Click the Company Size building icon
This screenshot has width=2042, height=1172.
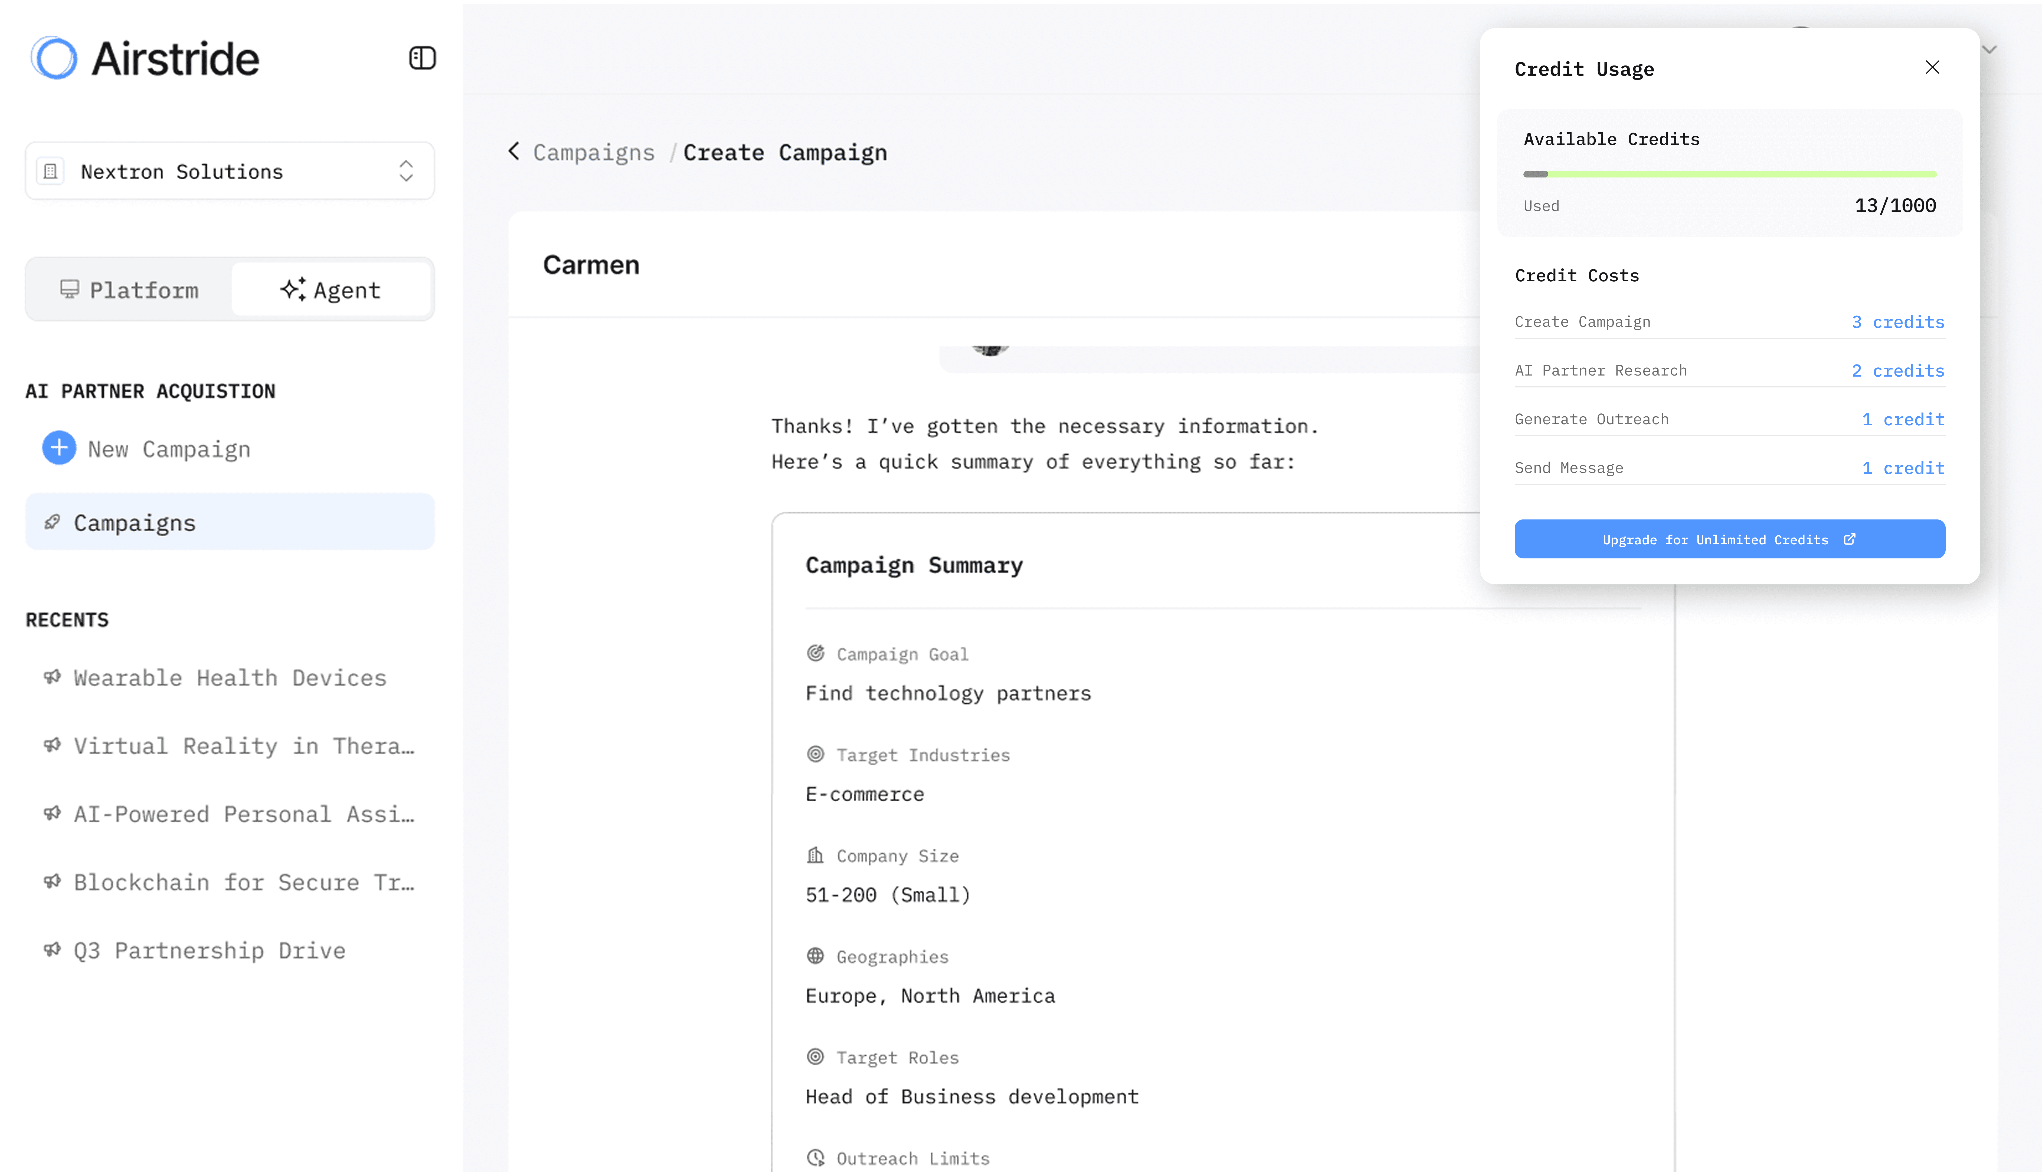[x=815, y=855]
